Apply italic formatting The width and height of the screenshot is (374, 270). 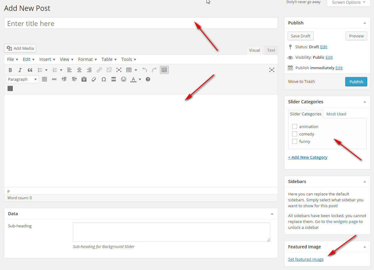(20, 70)
